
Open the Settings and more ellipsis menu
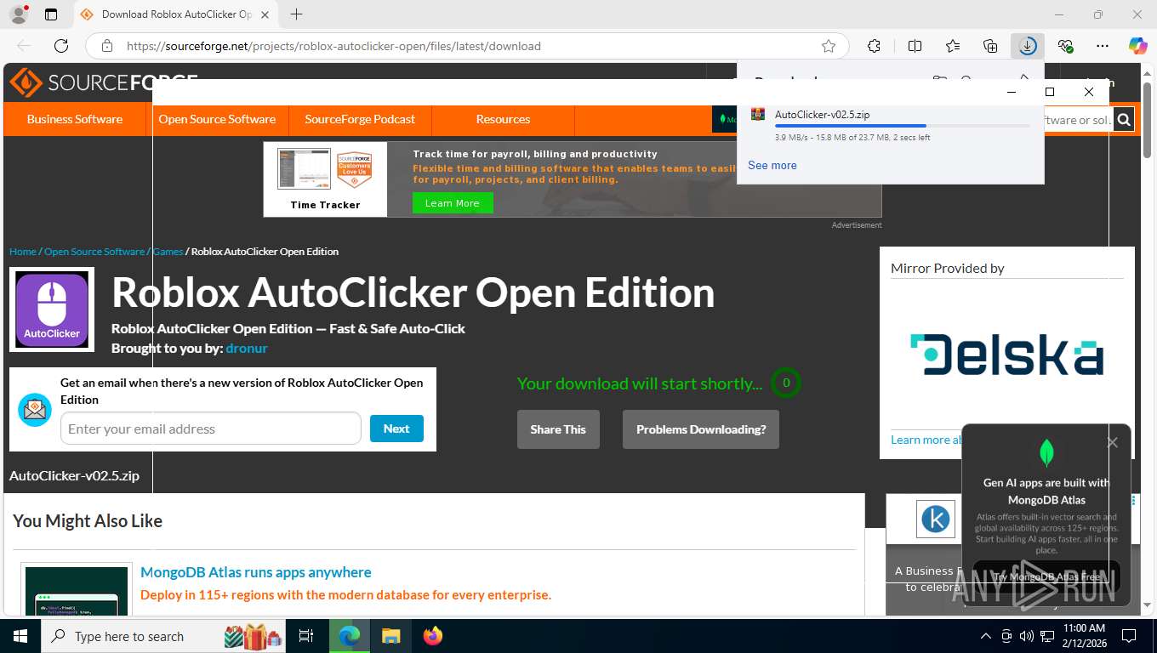[x=1103, y=46]
